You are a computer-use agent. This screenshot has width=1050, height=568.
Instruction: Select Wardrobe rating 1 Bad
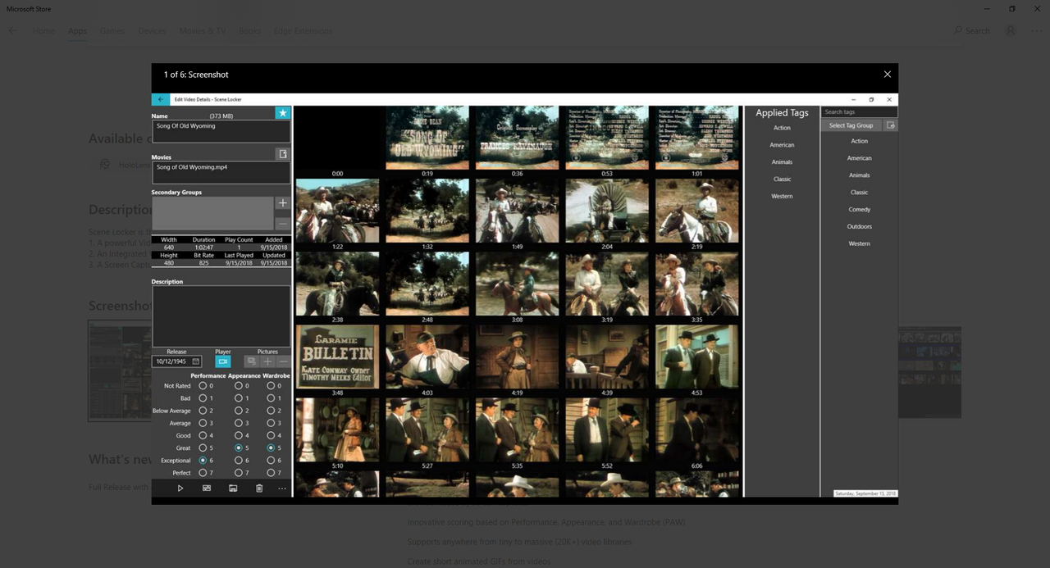pyautogui.click(x=271, y=398)
